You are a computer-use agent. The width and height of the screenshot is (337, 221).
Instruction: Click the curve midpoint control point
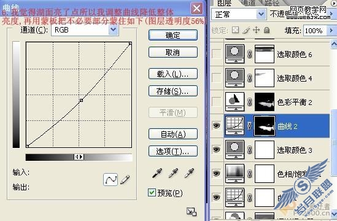click(81, 100)
